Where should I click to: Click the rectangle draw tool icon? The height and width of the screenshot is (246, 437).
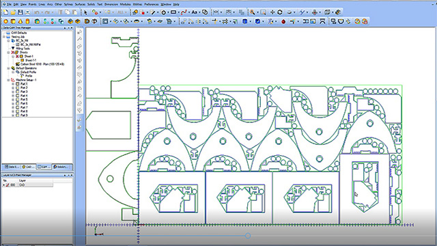click(x=173, y=12)
